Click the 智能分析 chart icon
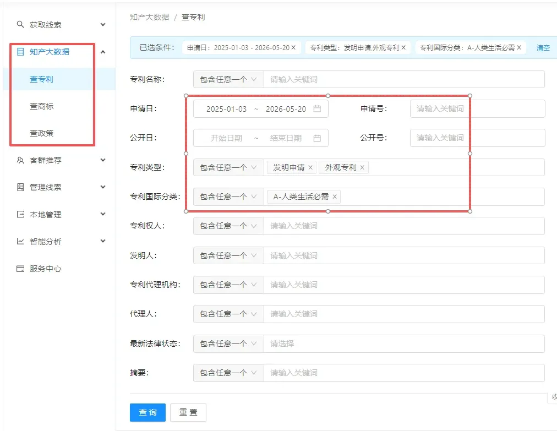Viewport: 557px width, 431px height. point(20,242)
